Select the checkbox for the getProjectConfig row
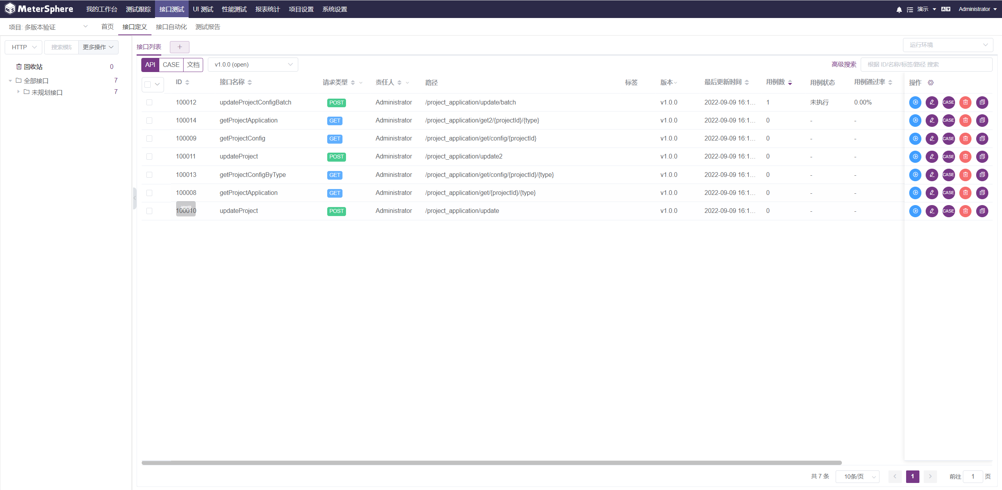The width and height of the screenshot is (1002, 490). 149,139
